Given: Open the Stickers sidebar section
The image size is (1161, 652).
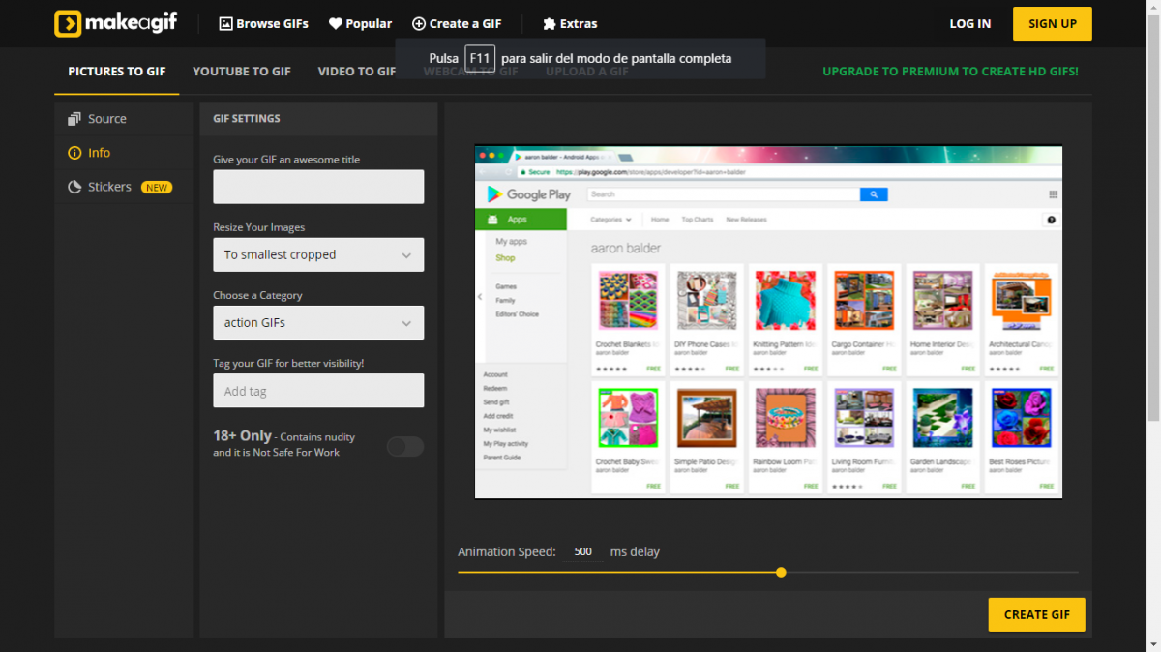Looking at the screenshot, I should coord(124,187).
